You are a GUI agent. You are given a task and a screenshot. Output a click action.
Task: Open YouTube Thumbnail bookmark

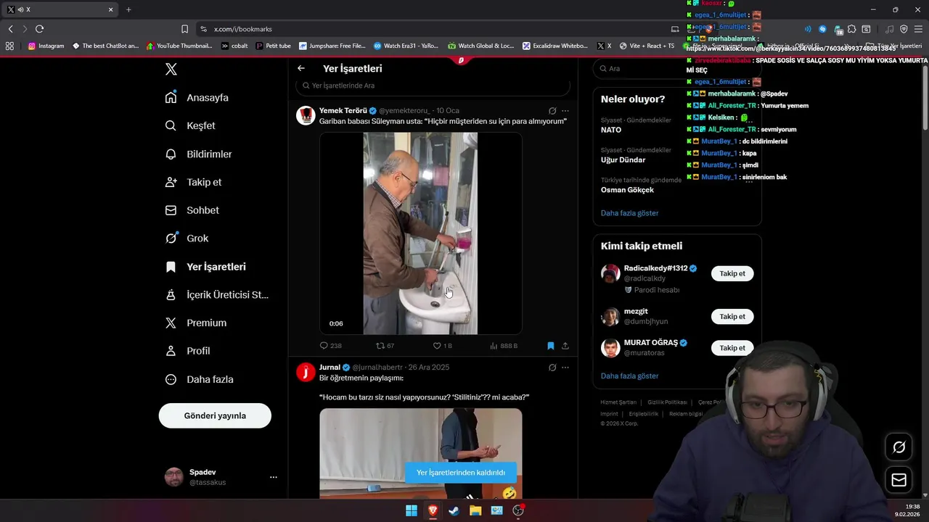[179, 46]
